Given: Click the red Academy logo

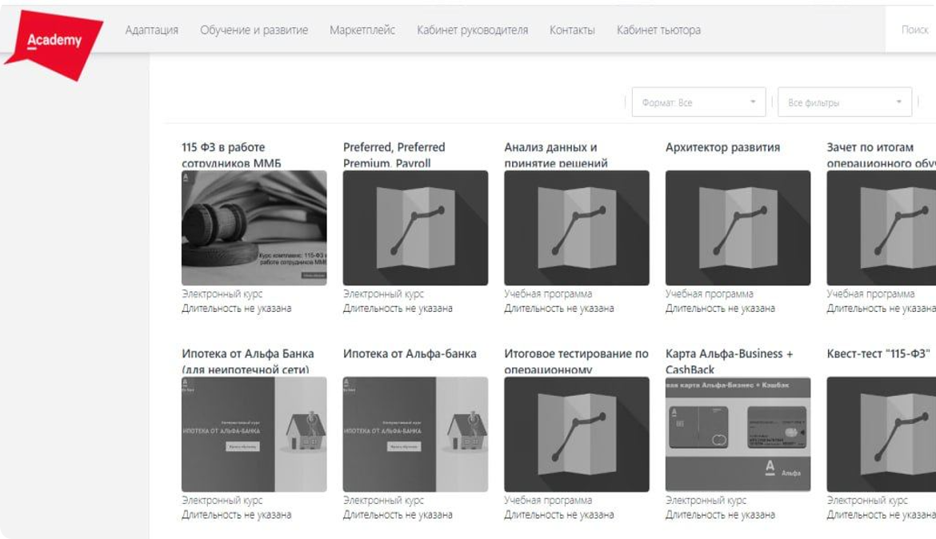Looking at the screenshot, I should point(54,42).
